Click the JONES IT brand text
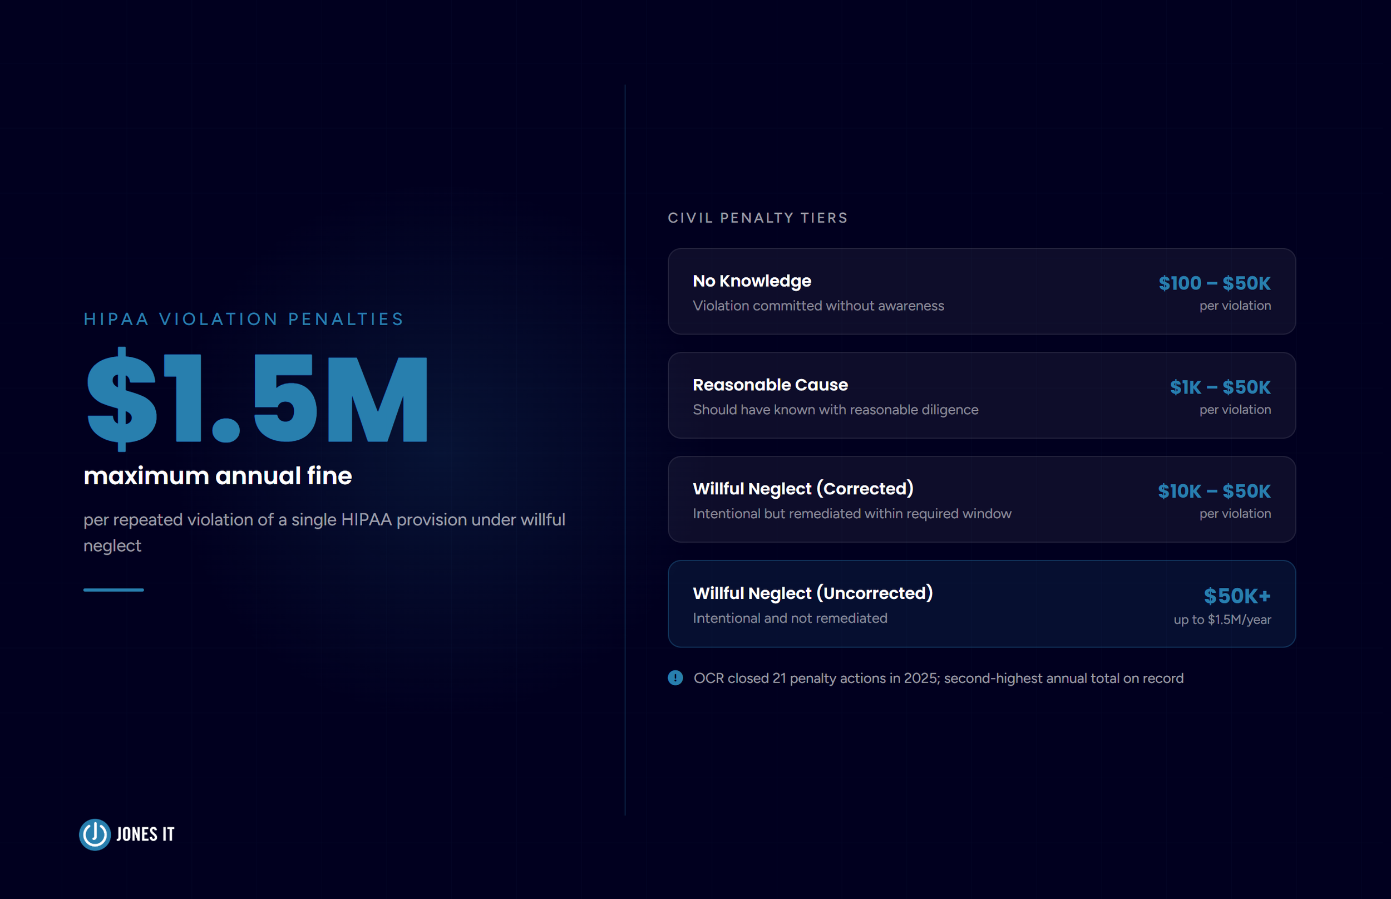The width and height of the screenshot is (1391, 899). click(145, 834)
